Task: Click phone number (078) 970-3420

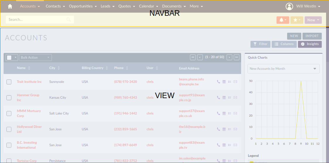Action: click(x=125, y=81)
